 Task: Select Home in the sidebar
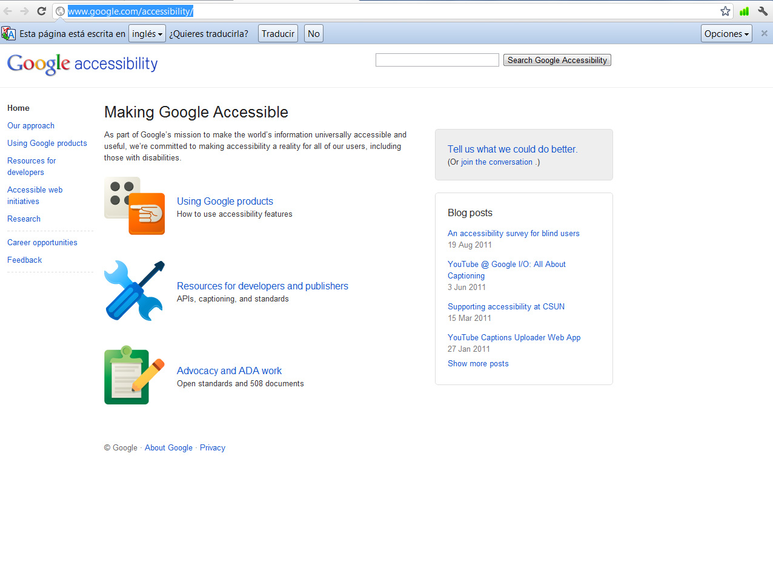point(18,108)
